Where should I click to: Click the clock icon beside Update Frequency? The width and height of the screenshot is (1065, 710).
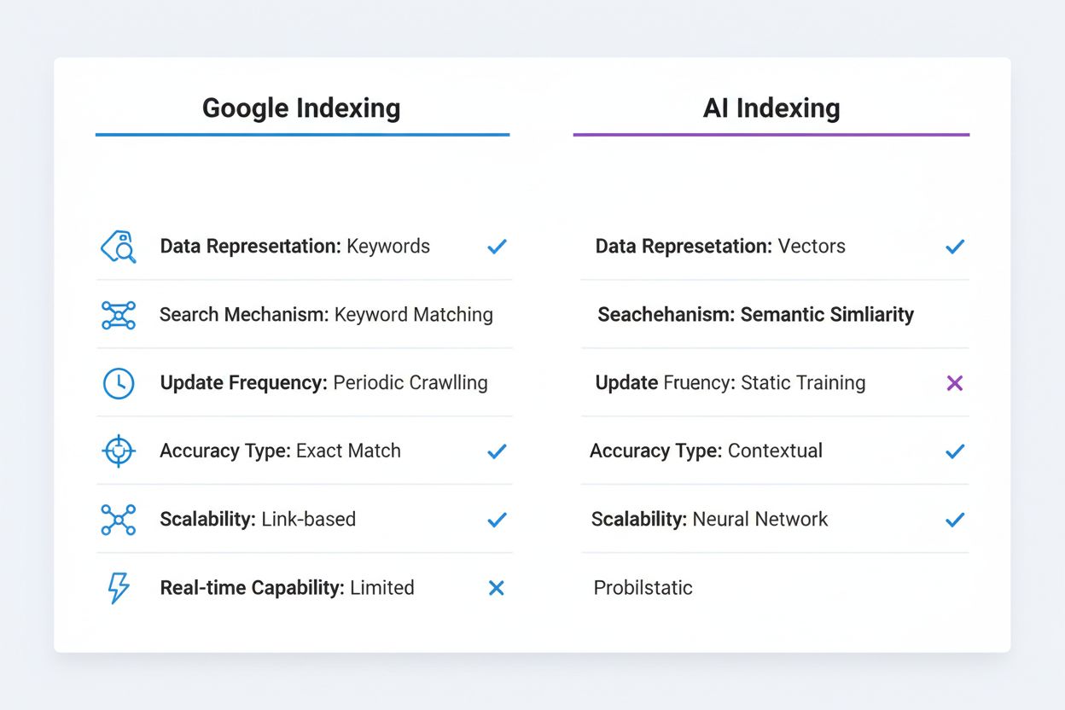tap(119, 383)
